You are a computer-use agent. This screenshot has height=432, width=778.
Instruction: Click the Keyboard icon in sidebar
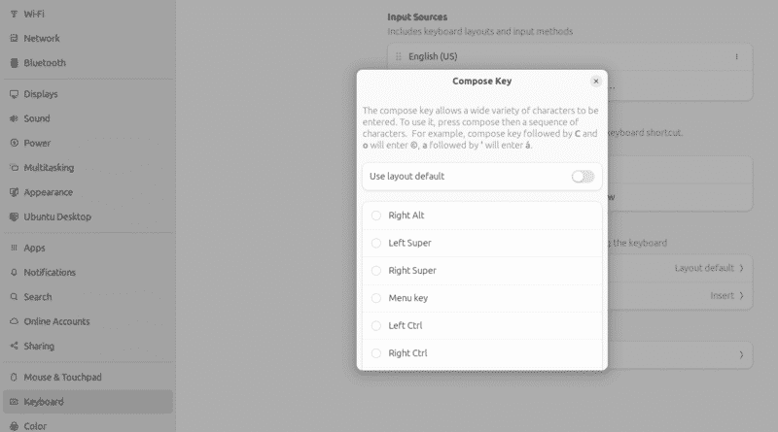[x=14, y=402]
